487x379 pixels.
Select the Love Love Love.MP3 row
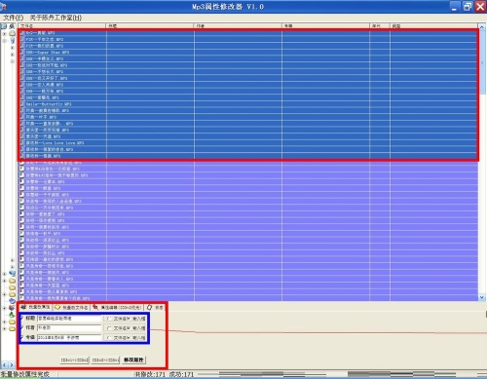pyautogui.click(x=248, y=143)
